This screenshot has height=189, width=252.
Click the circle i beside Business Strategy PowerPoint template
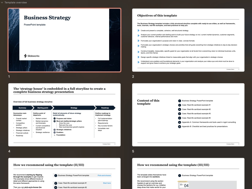179,101
